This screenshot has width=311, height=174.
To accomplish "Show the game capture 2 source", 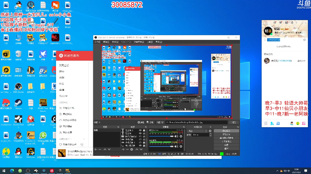I will point(140,142).
